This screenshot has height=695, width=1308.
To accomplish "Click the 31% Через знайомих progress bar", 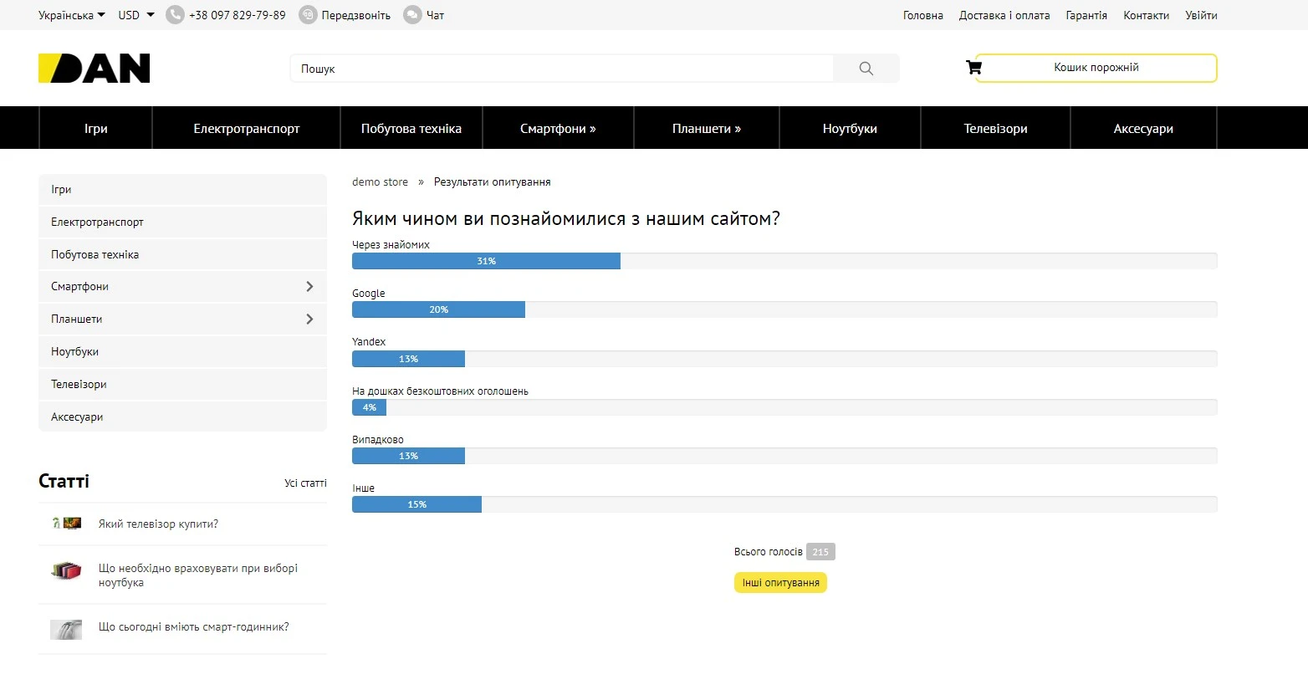I will pyautogui.click(x=486, y=261).
